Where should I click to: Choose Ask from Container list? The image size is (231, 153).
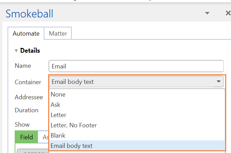point(137,105)
